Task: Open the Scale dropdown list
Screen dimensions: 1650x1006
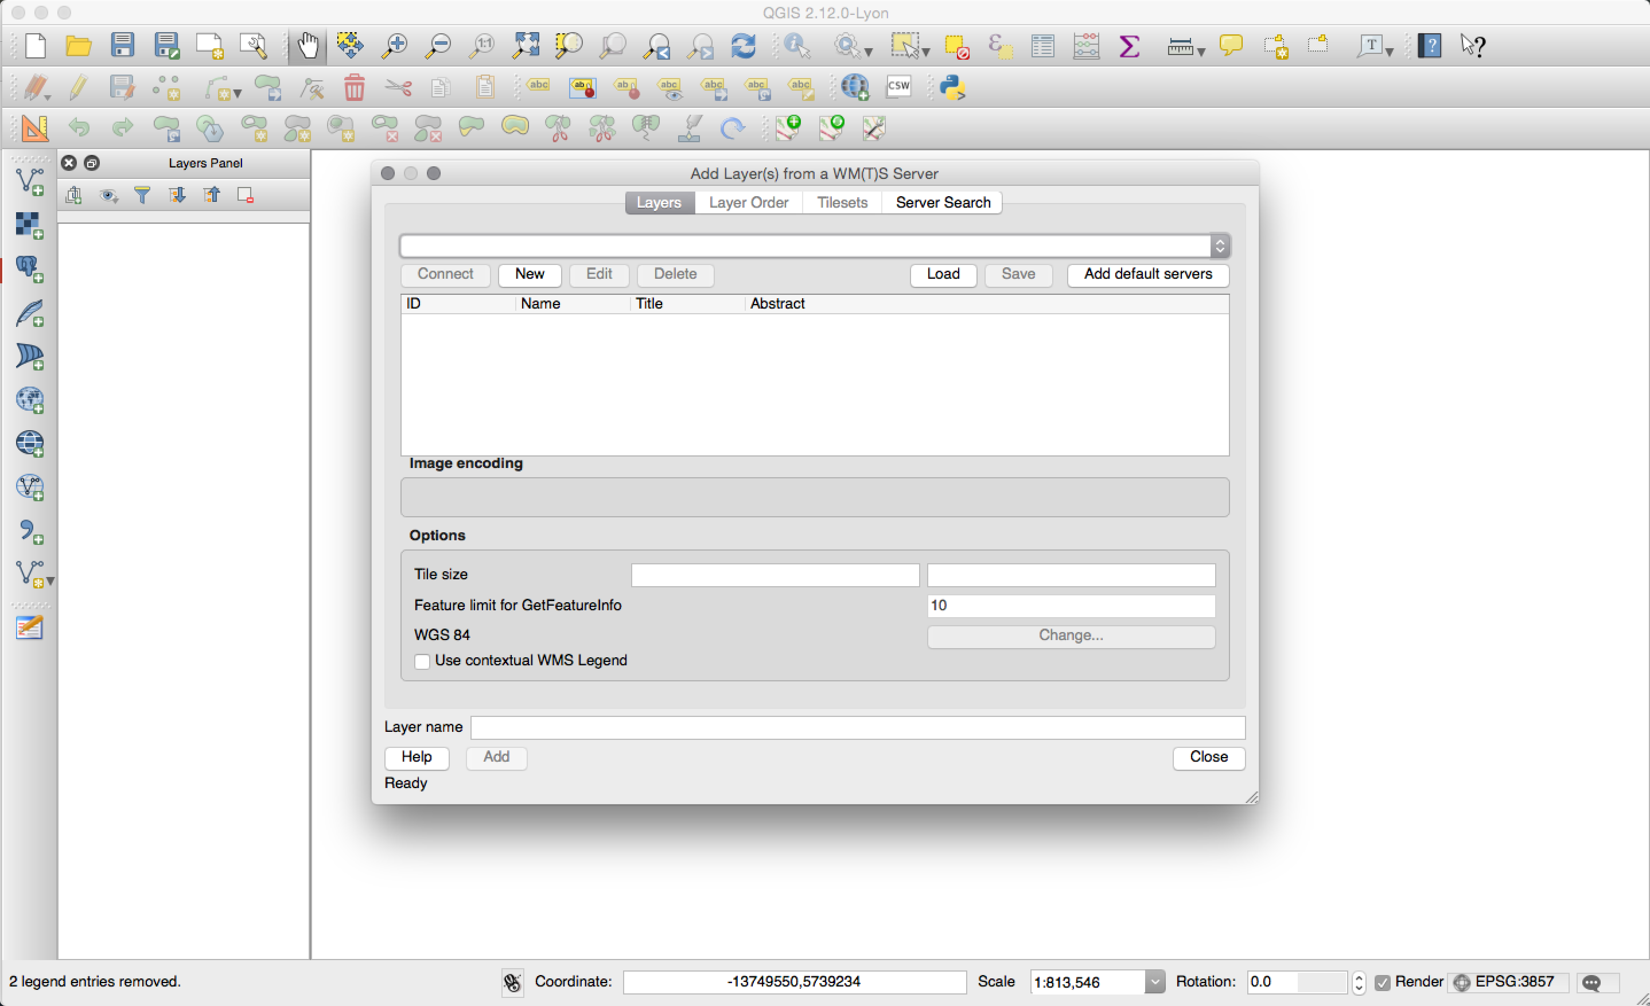Action: tap(1154, 982)
